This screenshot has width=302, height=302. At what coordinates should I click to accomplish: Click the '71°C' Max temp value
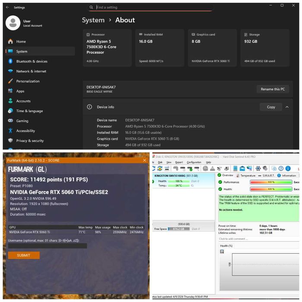point(82,232)
